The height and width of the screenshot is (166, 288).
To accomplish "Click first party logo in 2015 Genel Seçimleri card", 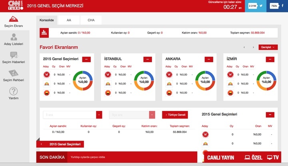I will click(47, 75).
